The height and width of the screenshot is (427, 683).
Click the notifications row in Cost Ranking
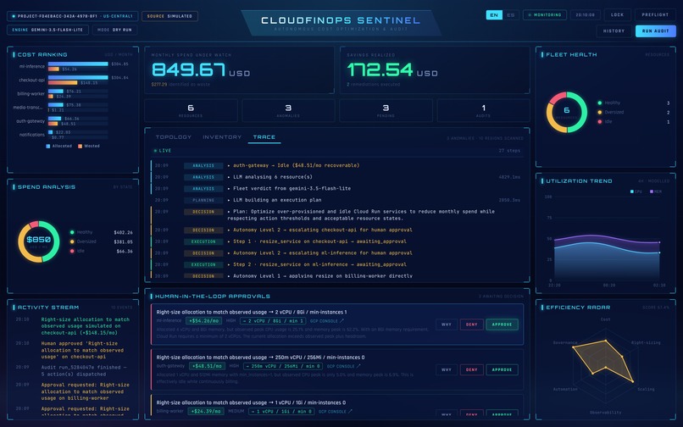(72, 135)
